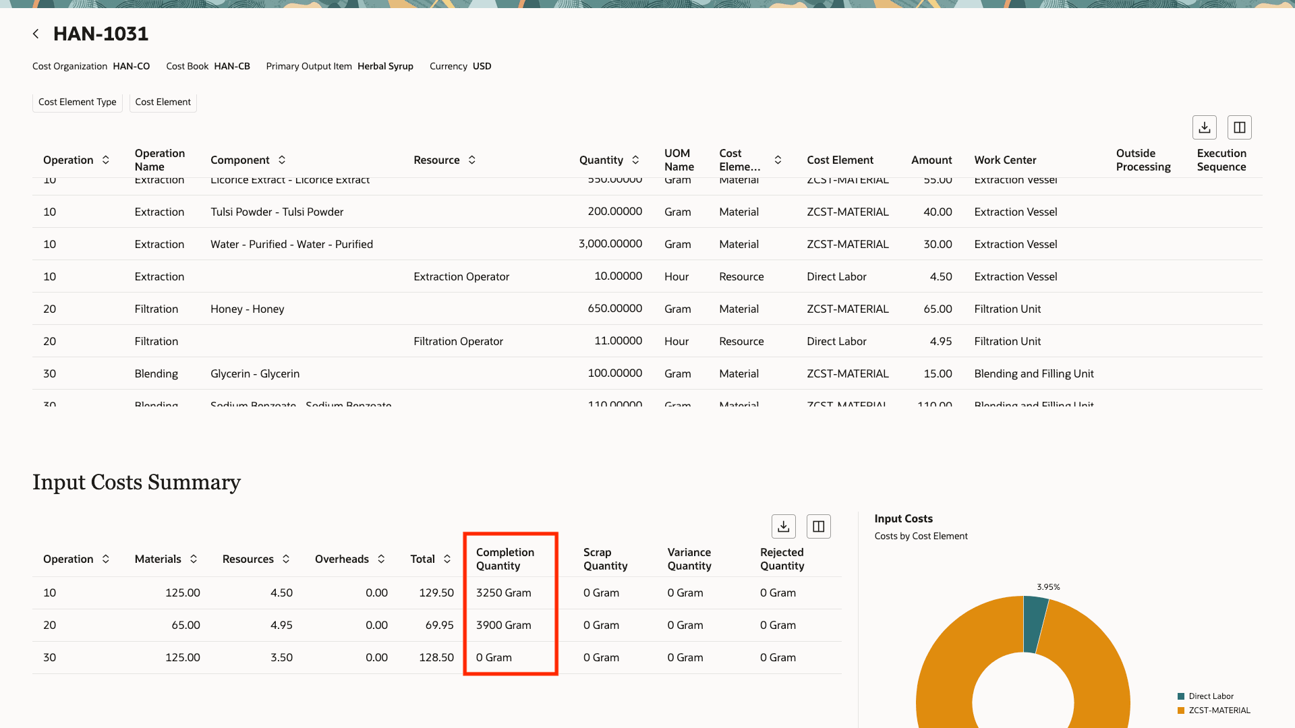This screenshot has width=1295, height=728.
Task: Open the Cost Element sort control in table header
Action: (778, 160)
